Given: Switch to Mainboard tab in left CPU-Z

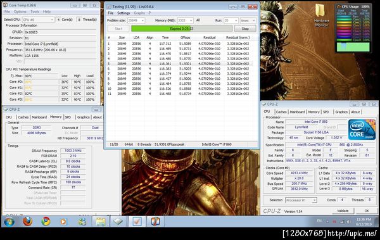Looking at the screenshot, I should click(39, 117).
